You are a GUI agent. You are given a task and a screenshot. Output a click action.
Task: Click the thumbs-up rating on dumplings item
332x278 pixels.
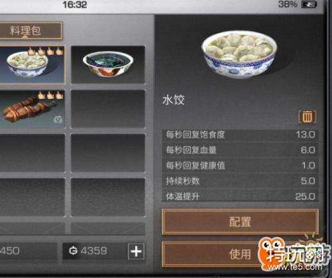45,51
